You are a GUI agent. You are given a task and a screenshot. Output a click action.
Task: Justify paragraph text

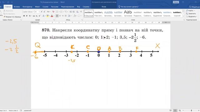66,16
